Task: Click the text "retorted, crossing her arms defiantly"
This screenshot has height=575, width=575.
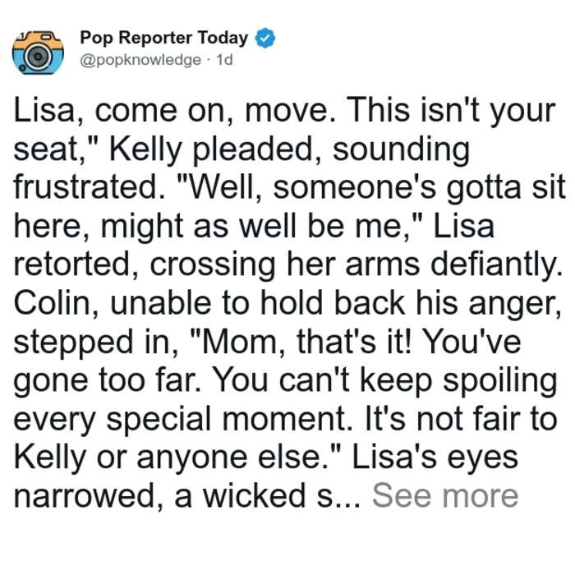Action: (287, 264)
